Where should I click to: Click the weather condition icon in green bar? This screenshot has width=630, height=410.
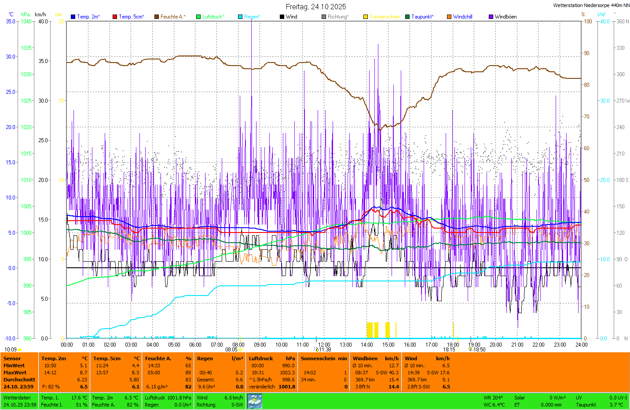(255, 401)
